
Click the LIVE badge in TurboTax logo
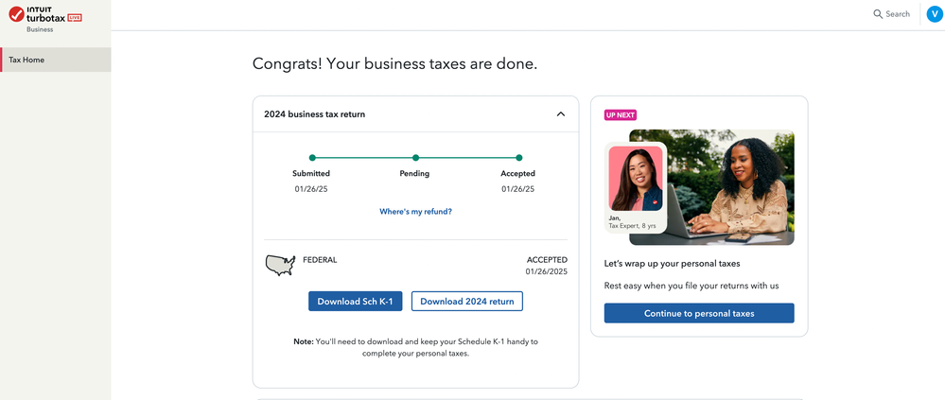point(75,18)
